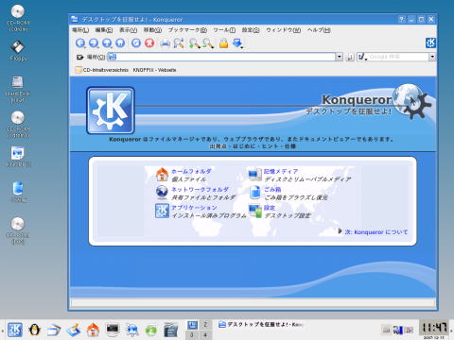Click the Home icon in Konqueror toolbar
454x340 pixels.
[120, 43]
